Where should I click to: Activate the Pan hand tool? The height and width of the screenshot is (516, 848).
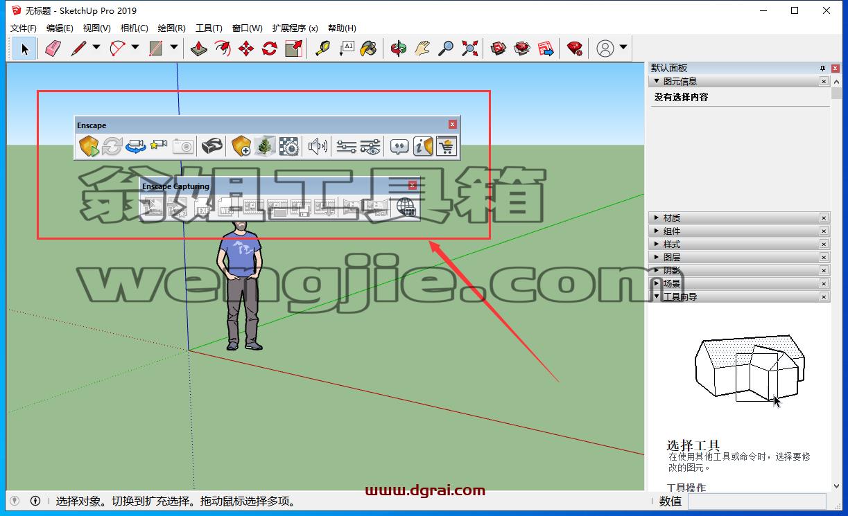pos(422,48)
